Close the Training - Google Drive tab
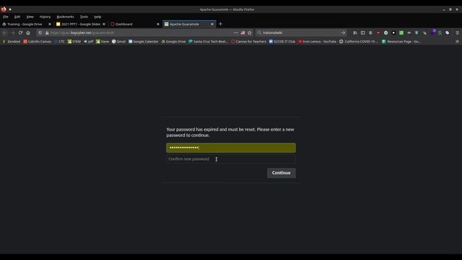 click(50, 24)
